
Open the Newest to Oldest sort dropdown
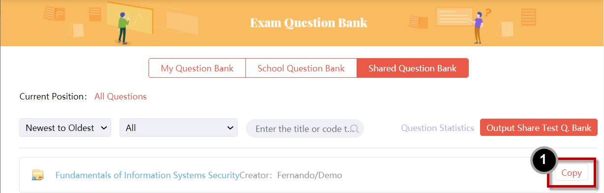click(x=65, y=128)
